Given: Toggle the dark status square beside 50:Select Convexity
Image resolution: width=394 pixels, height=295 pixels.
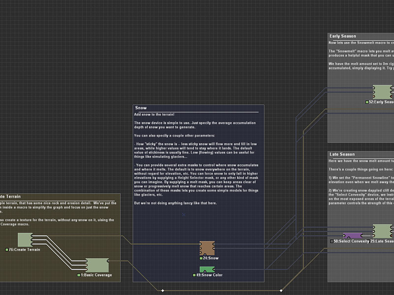Looking at the screenshot, I should [x=331, y=241].
